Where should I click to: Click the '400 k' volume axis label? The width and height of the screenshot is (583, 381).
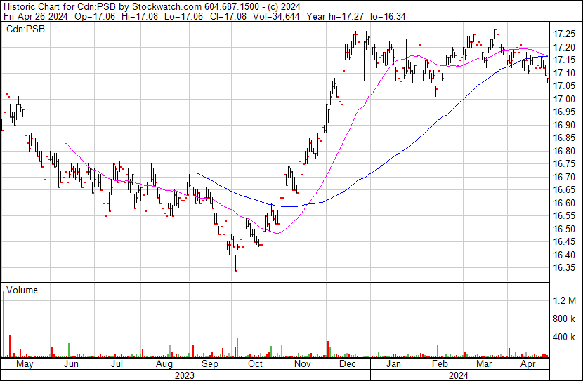564,337
